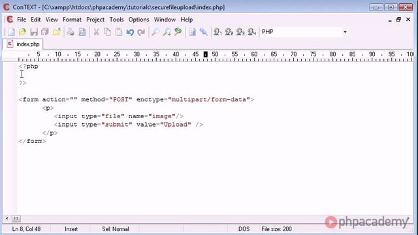
Task: Open the File menu
Action: [x=22, y=20]
